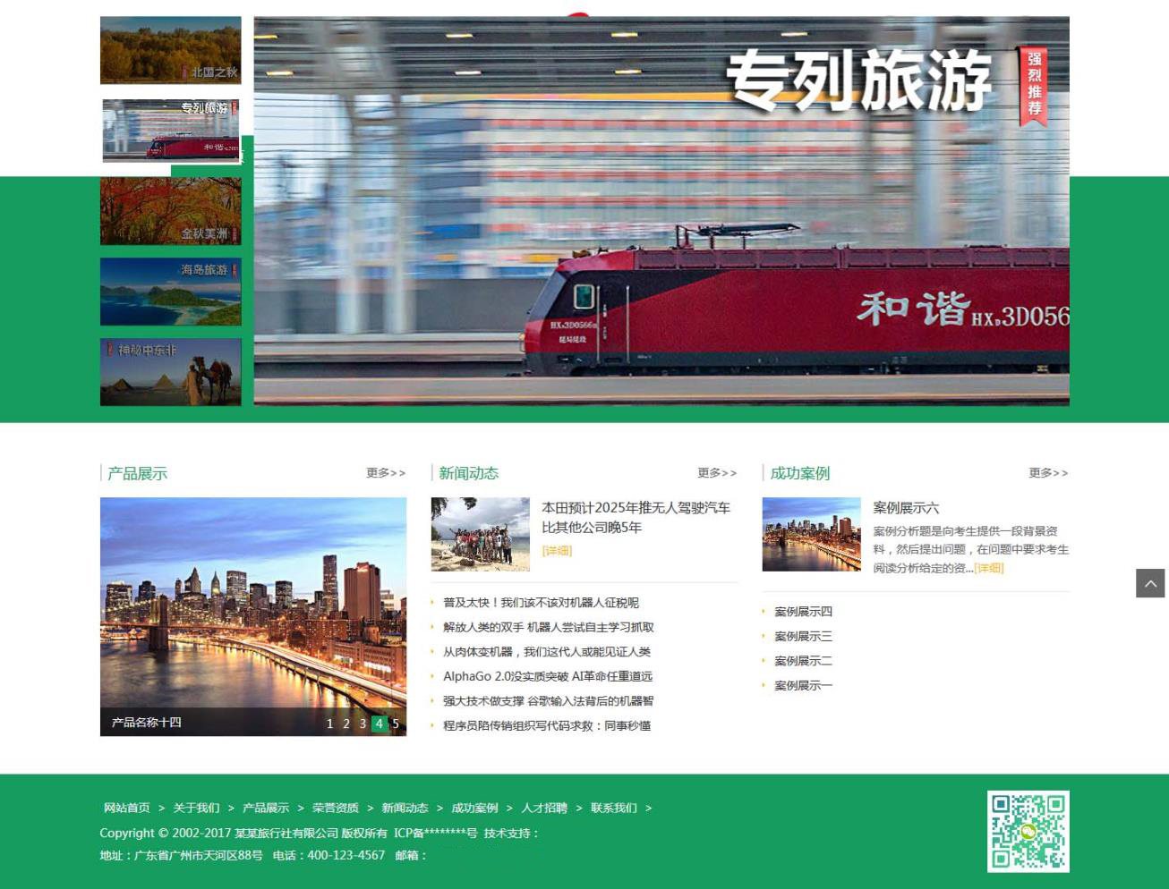Click the 新闻动态 section heading

click(468, 473)
